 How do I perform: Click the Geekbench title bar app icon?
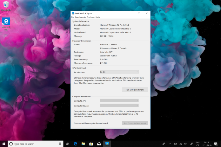(73, 13)
